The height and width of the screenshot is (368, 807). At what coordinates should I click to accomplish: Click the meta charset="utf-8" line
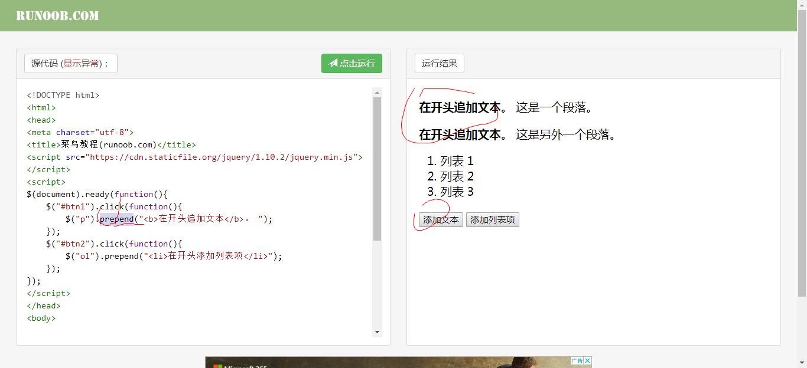(80, 132)
